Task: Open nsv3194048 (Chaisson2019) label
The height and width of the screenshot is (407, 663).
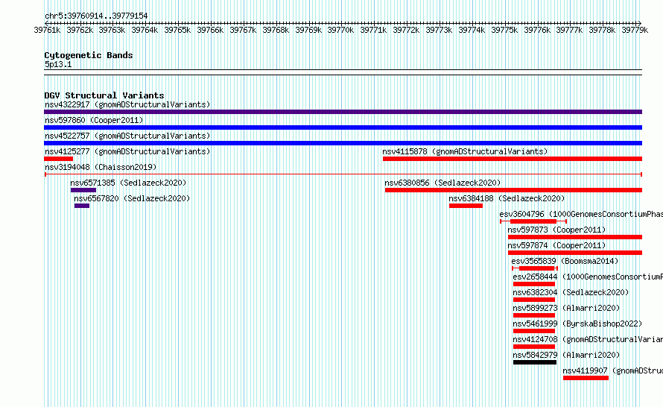Action: (x=101, y=167)
